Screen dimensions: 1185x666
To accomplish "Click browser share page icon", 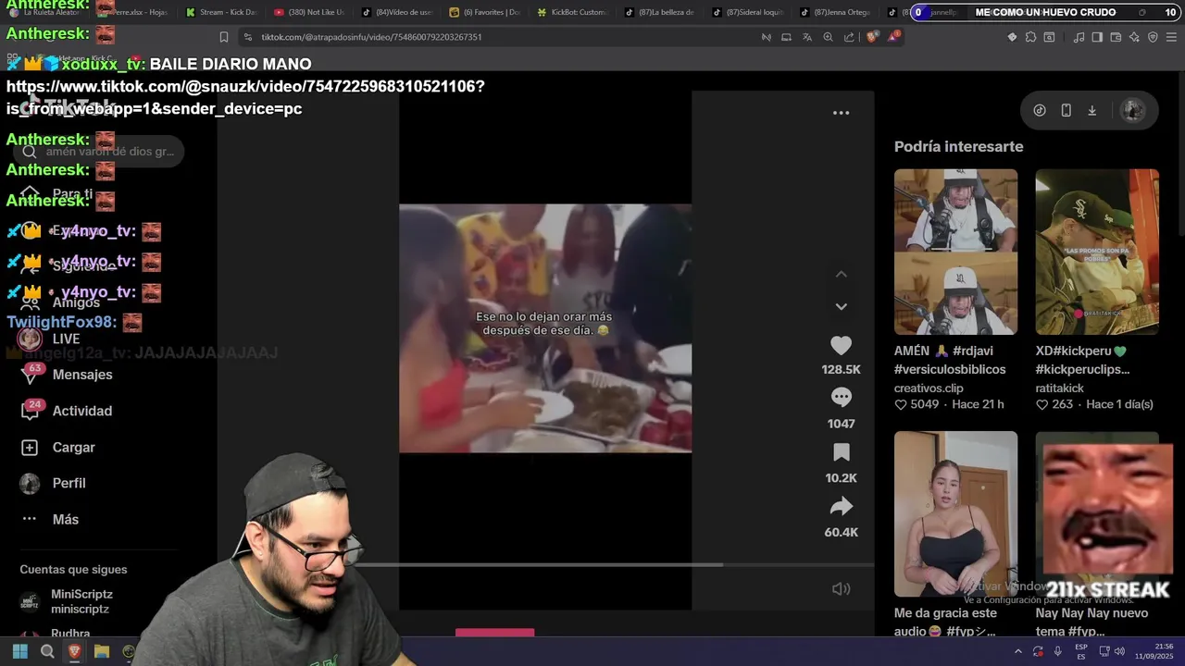I will coord(849,37).
